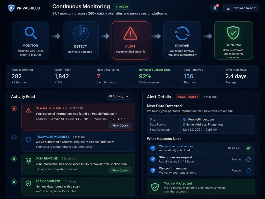This screenshot has height=199, width=265.
Task: Click the pending indicator on We confirm removal
Action: [x=248, y=170]
